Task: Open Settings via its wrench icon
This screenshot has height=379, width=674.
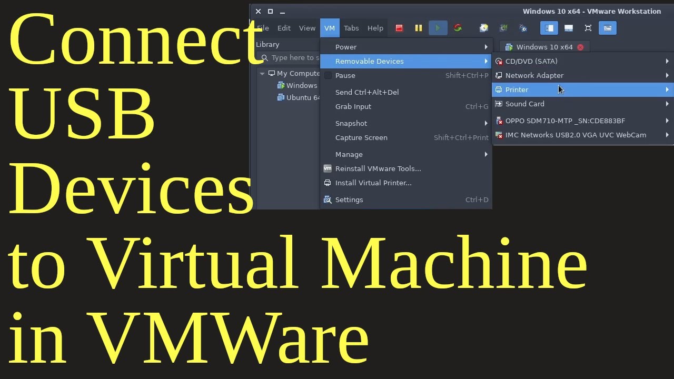Action: pyautogui.click(x=328, y=200)
